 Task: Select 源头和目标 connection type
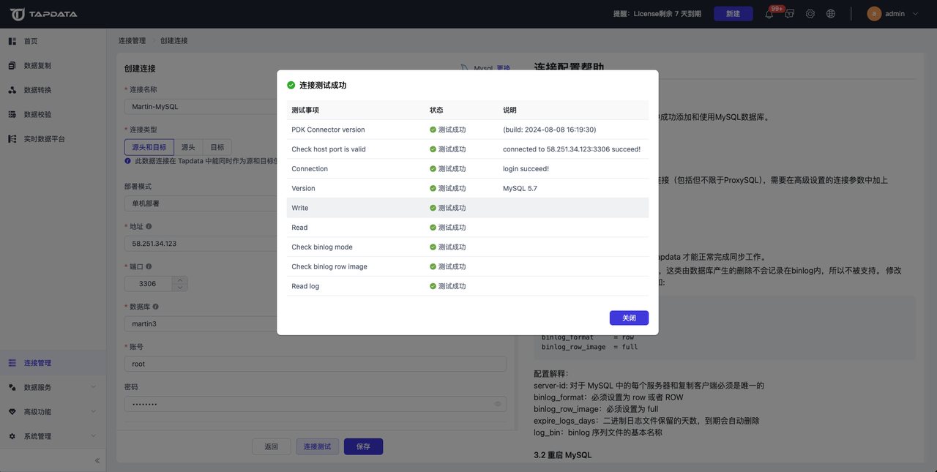[x=149, y=147]
